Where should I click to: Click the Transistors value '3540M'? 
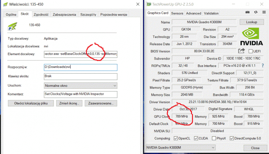click(227, 44)
